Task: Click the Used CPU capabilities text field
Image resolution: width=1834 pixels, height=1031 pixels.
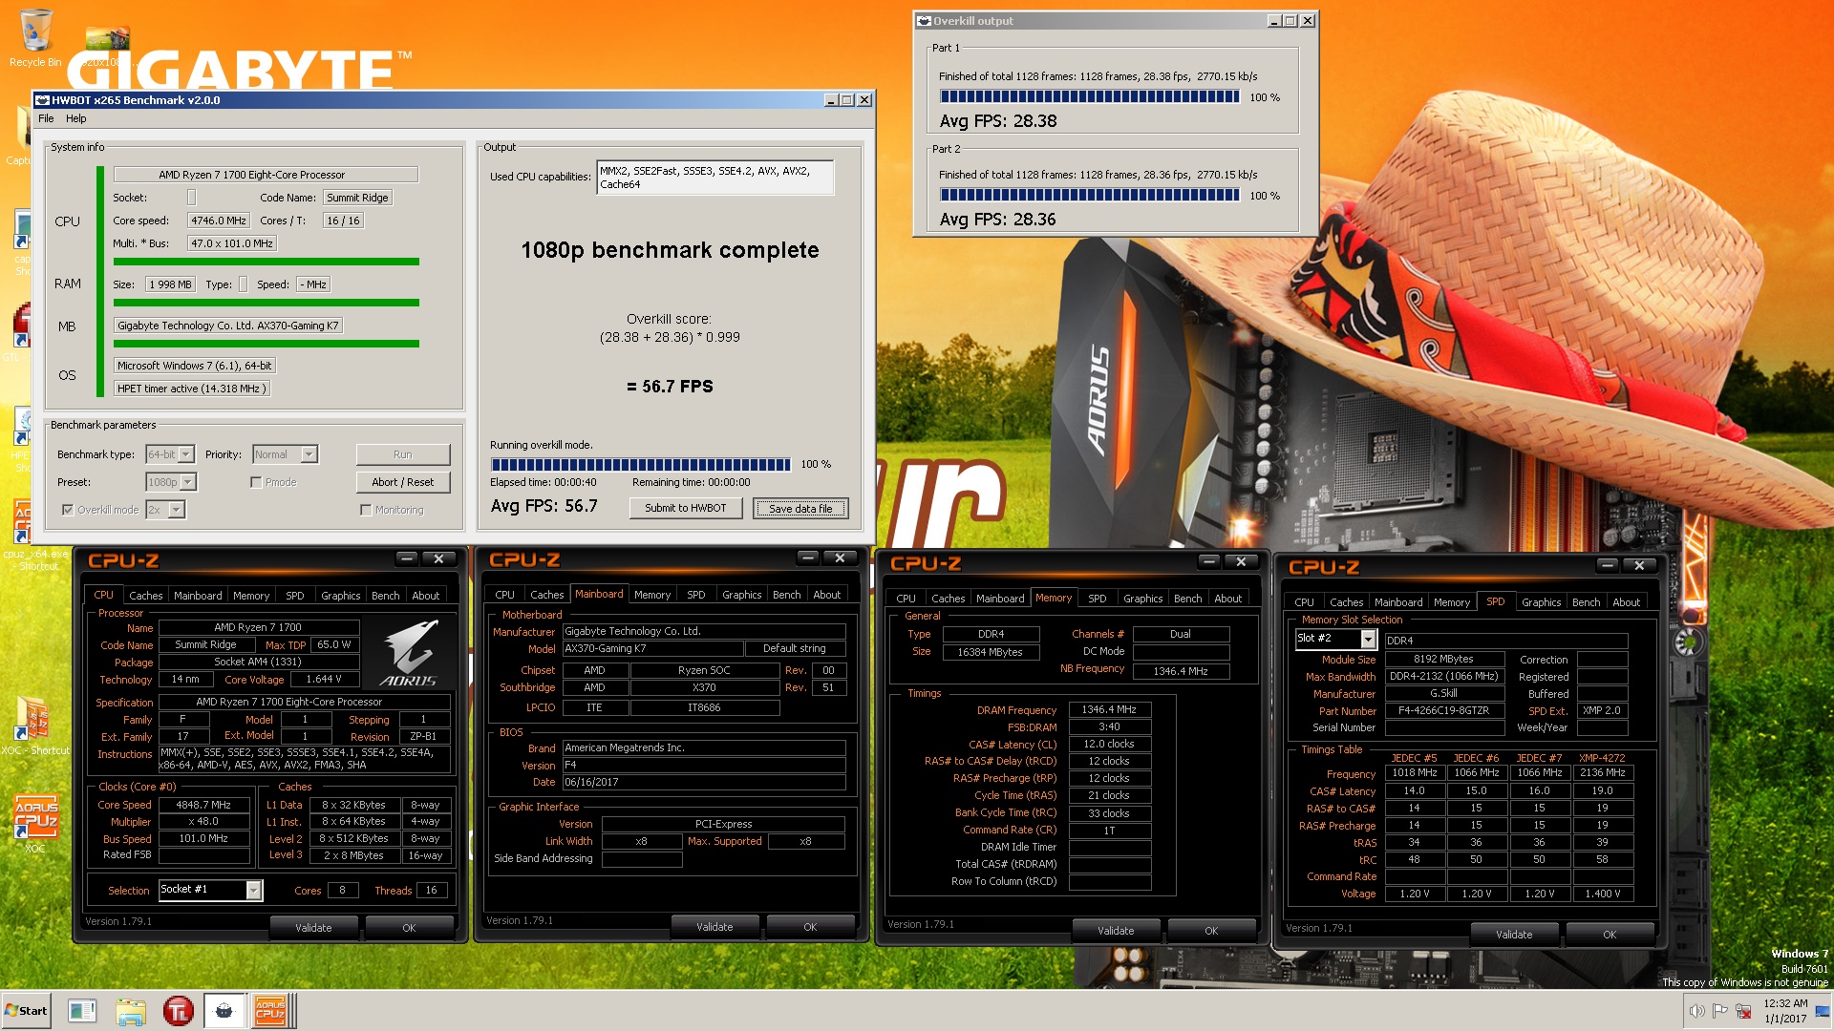Action: (715, 178)
